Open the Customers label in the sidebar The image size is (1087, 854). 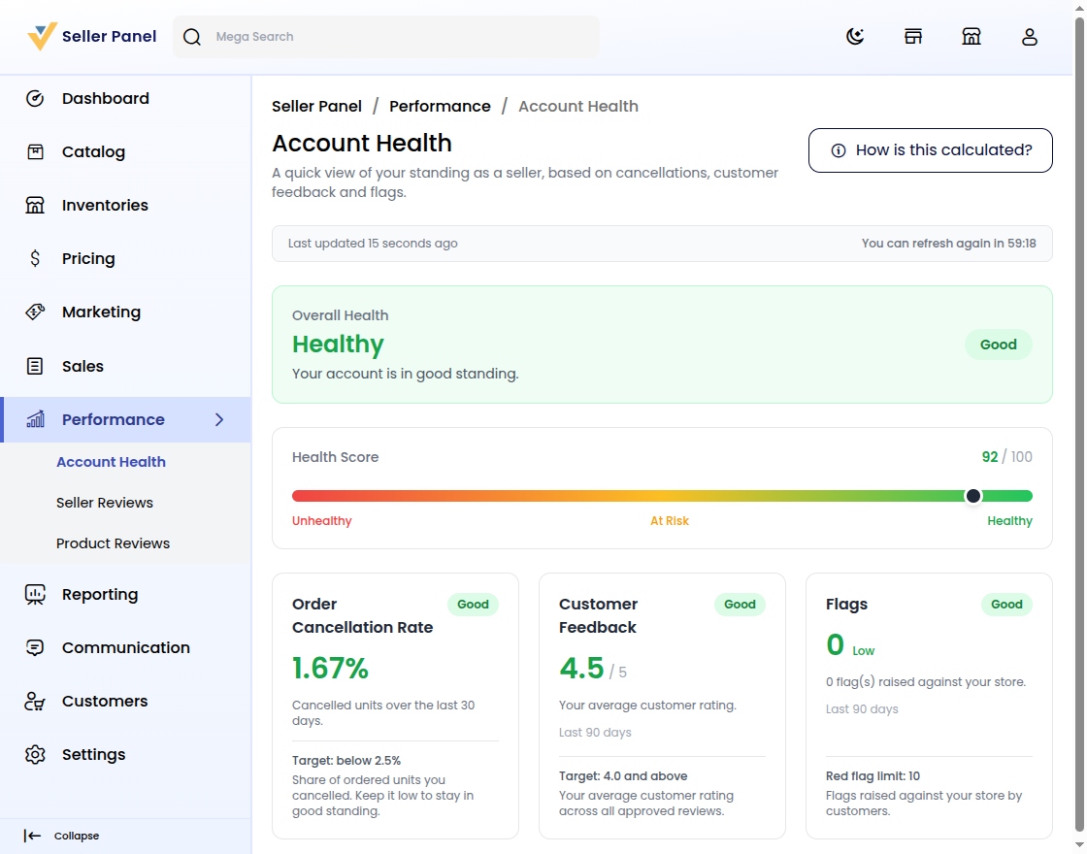[x=105, y=702]
